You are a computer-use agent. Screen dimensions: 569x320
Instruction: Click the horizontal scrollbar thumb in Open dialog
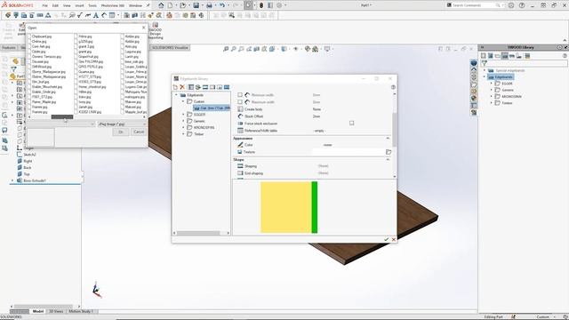tap(62, 116)
